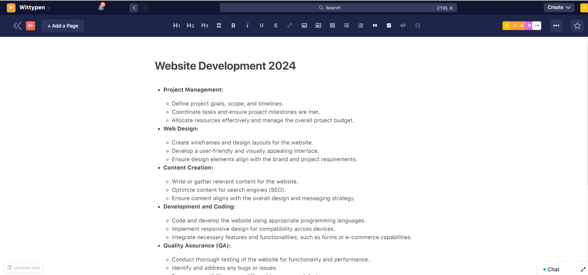Collapse the sidebar with double chevron icon
The height and width of the screenshot is (275, 588).
click(x=17, y=26)
